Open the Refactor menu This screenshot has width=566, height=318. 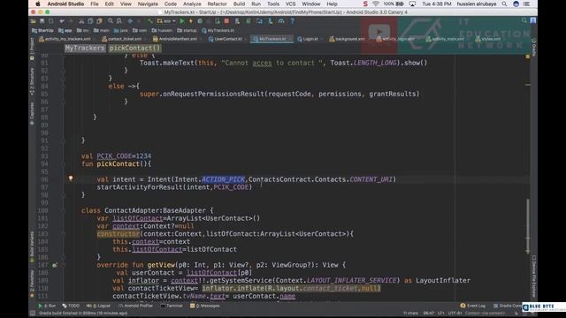point(217,4)
